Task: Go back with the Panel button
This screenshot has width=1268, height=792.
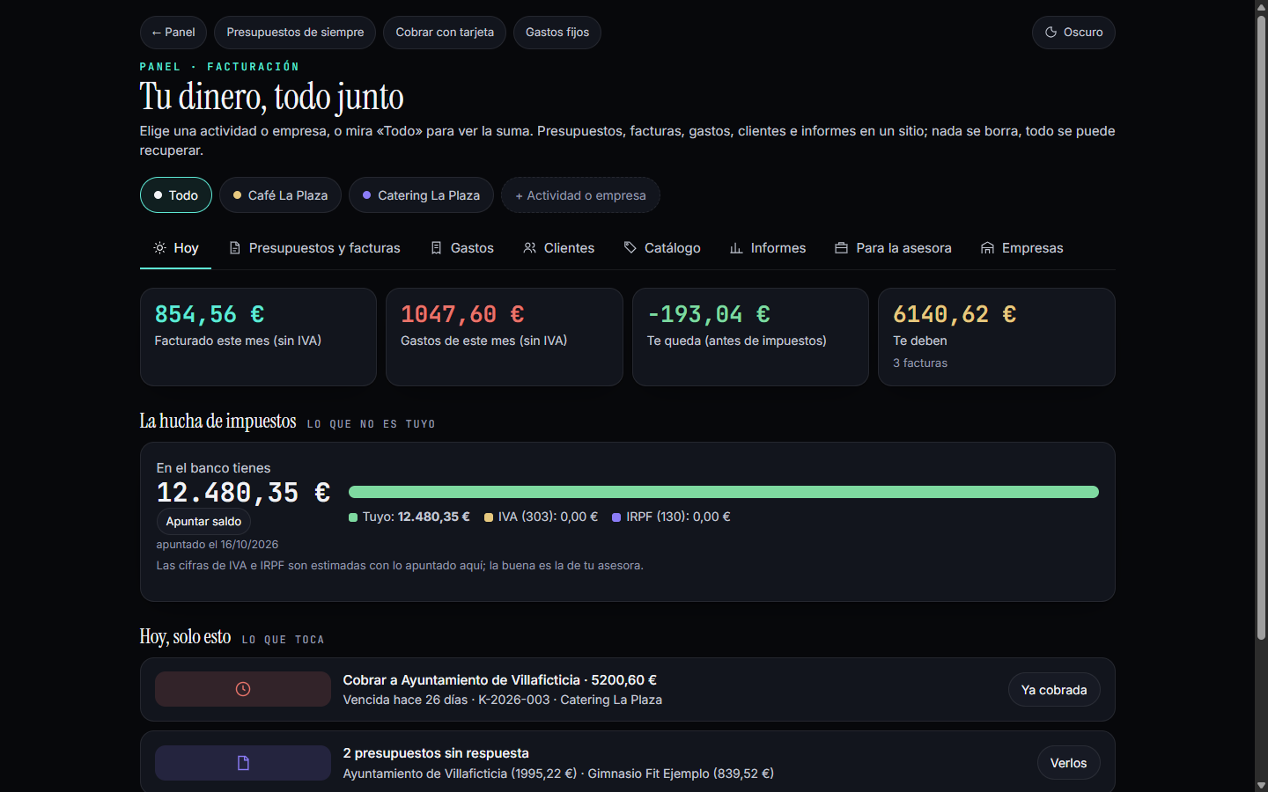Action: (173, 33)
